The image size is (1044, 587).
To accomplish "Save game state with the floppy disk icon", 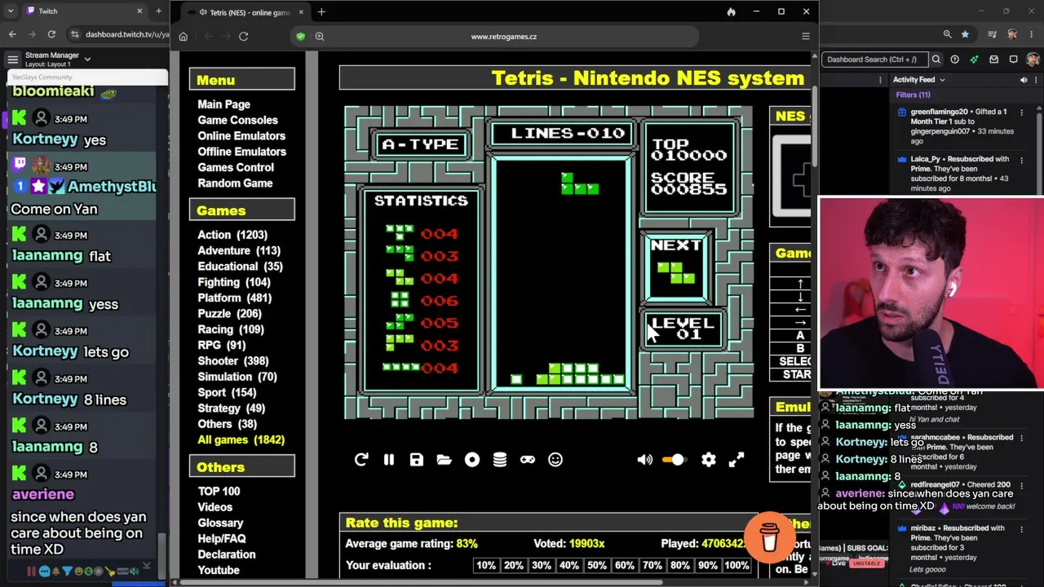I will coord(417,460).
